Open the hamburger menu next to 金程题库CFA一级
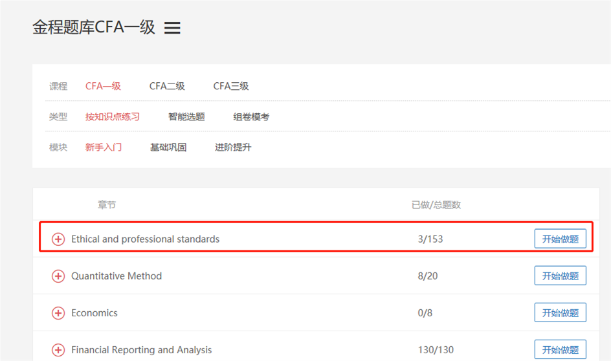The image size is (611, 361). pos(172,28)
